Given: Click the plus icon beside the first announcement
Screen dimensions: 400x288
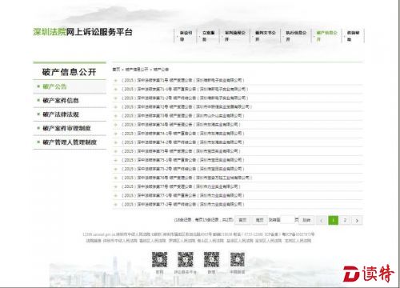Looking at the screenshot, I should [115, 80].
